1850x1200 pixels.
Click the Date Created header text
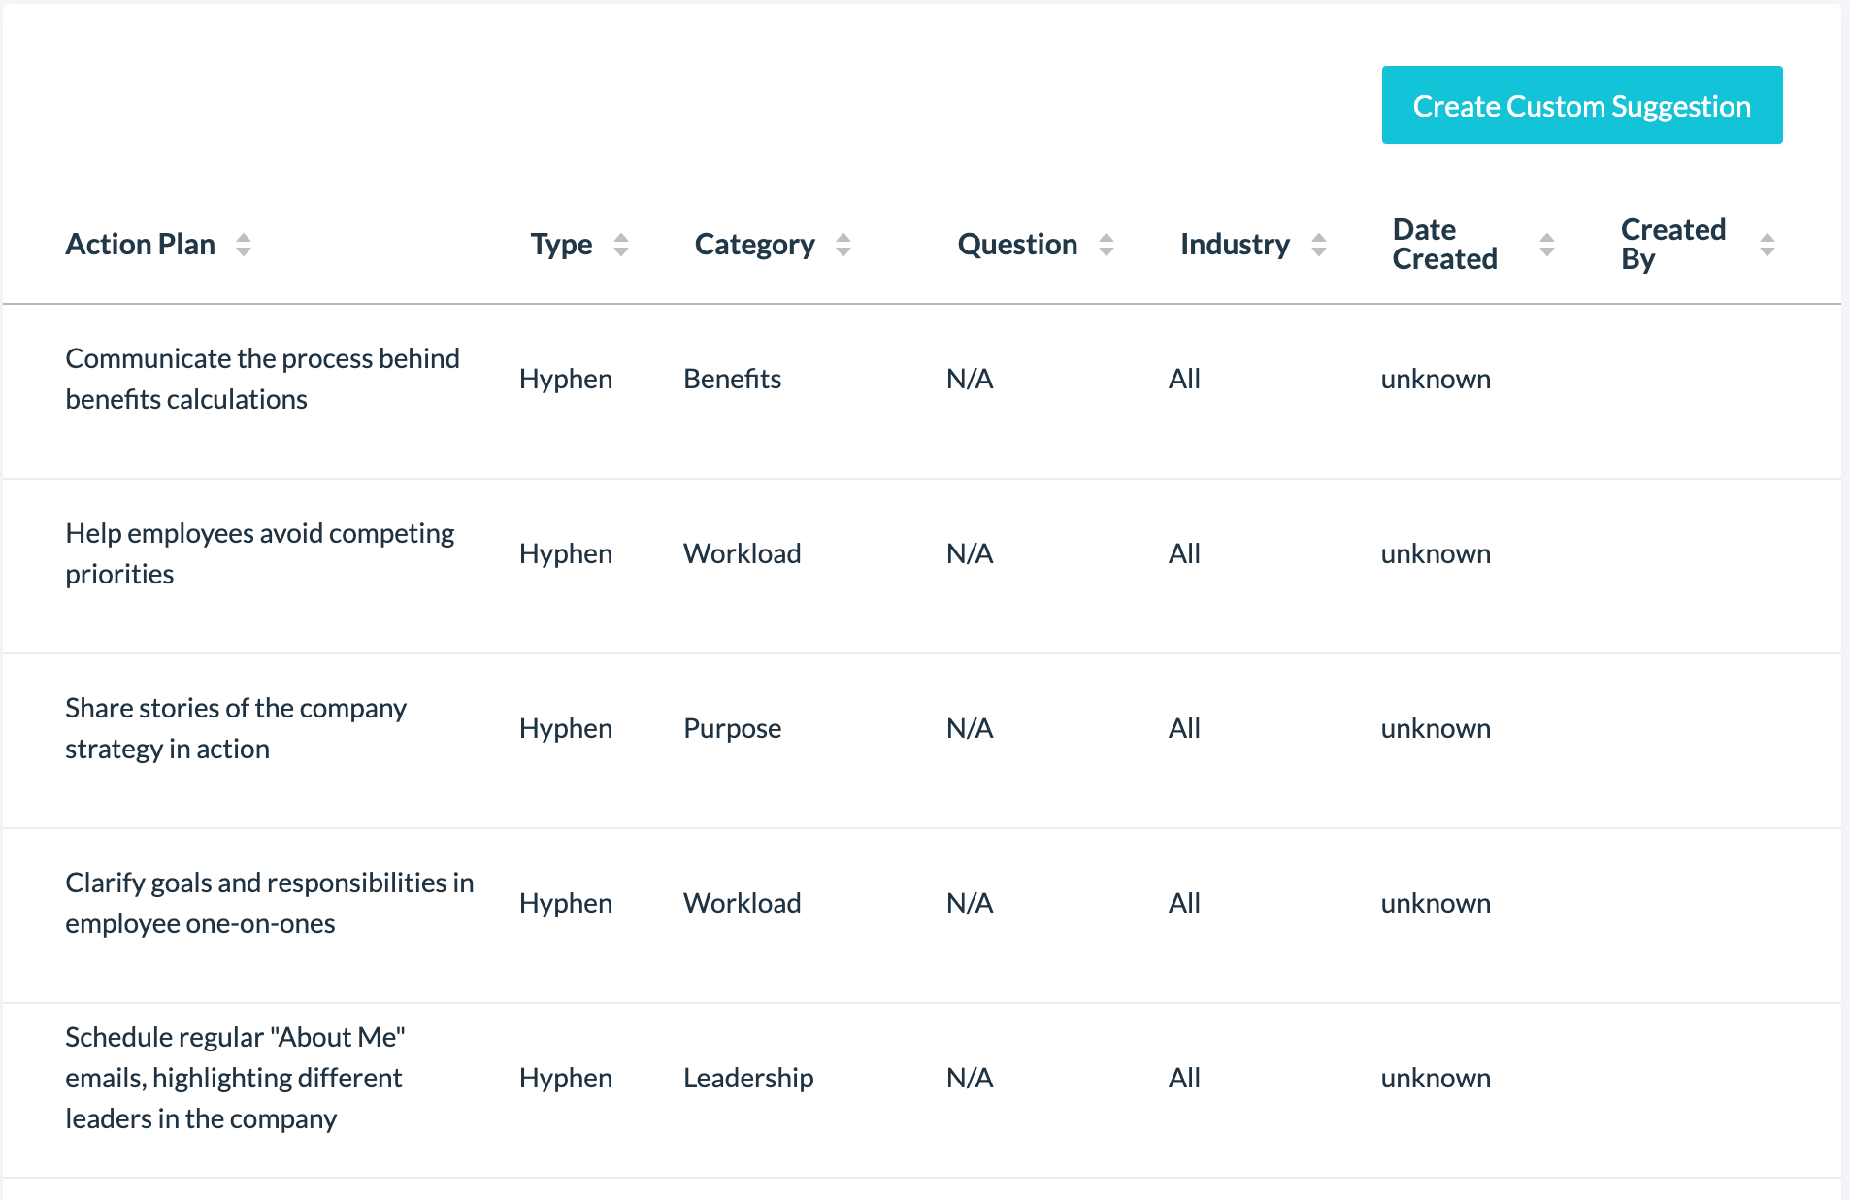click(x=1444, y=245)
